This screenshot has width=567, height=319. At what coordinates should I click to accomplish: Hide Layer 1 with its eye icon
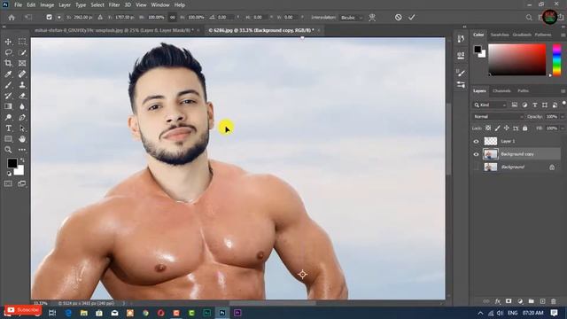476,142
